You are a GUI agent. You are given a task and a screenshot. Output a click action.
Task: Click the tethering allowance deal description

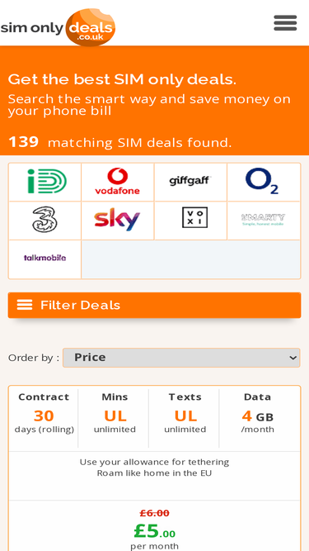tap(155, 462)
